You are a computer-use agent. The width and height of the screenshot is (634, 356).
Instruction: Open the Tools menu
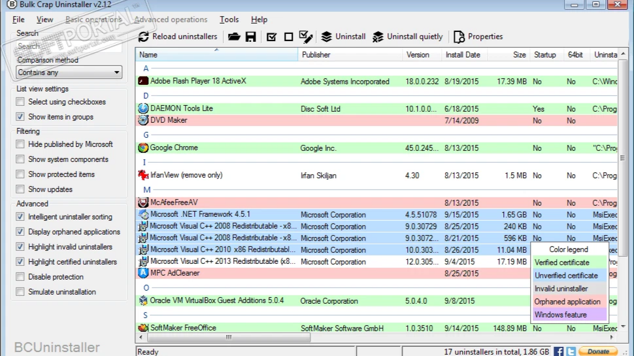[x=229, y=20]
